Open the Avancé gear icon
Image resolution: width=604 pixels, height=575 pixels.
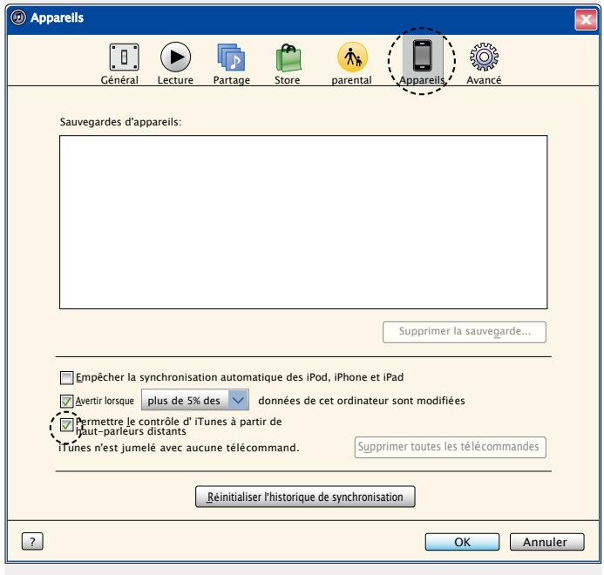pyautogui.click(x=484, y=57)
